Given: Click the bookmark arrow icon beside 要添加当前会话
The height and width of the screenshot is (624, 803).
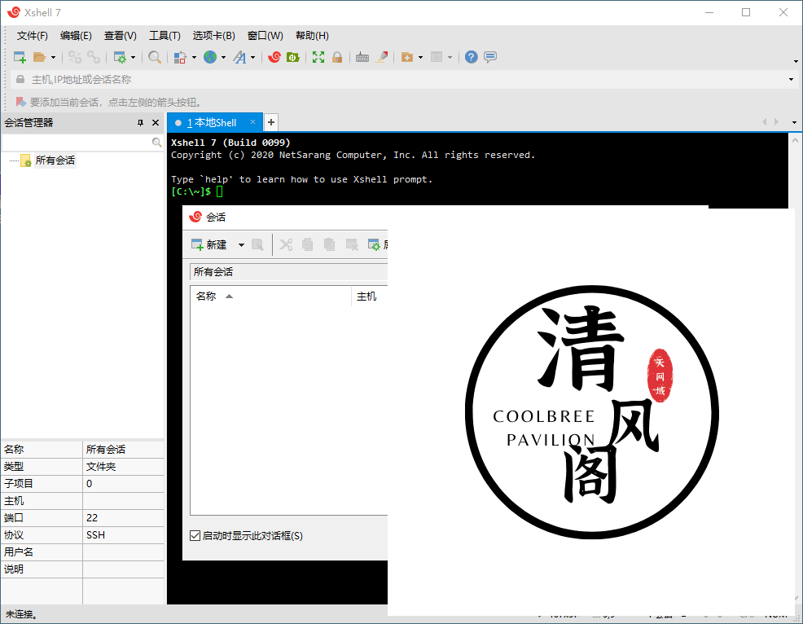Looking at the screenshot, I should tap(20, 102).
